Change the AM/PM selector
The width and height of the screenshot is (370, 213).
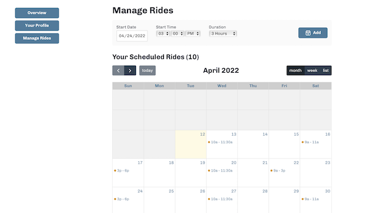tap(193, 34)
